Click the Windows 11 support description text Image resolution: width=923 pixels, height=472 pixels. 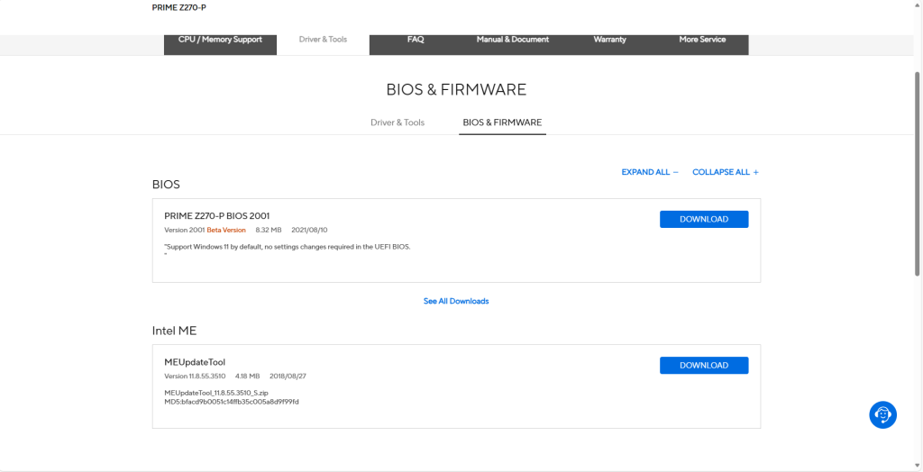[x=288, y=247]
